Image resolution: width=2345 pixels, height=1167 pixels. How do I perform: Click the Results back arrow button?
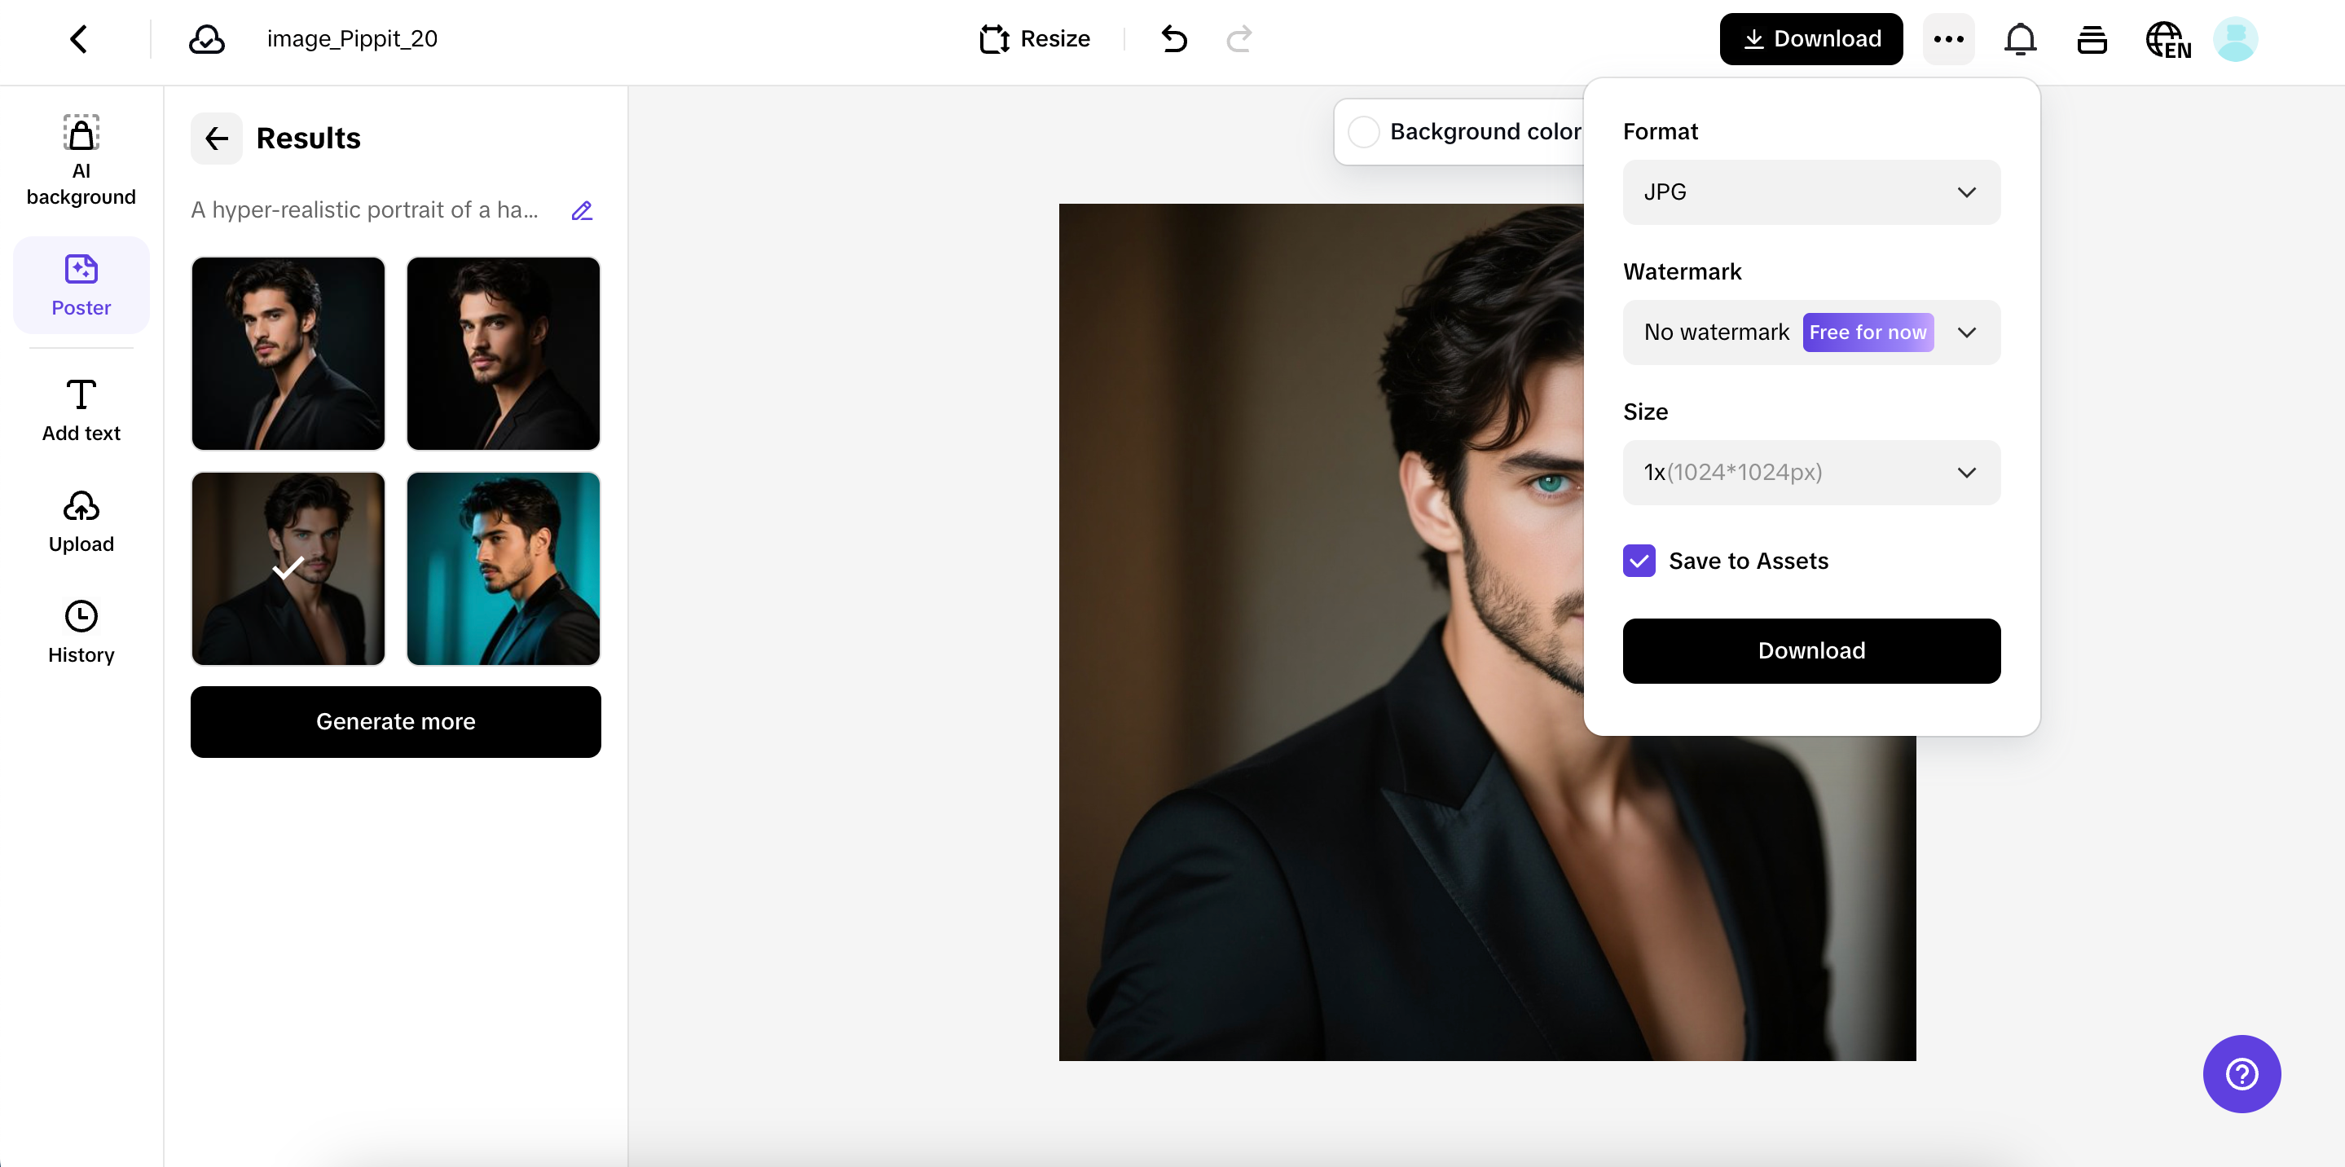pos(217,139)
